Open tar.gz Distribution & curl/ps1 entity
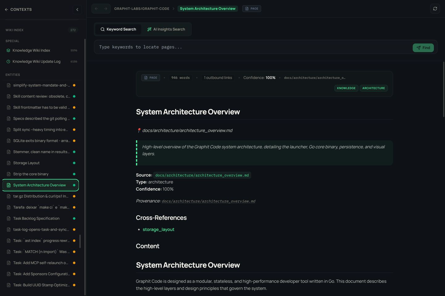This screenshot has width=445, height=296. coord(41,196)
